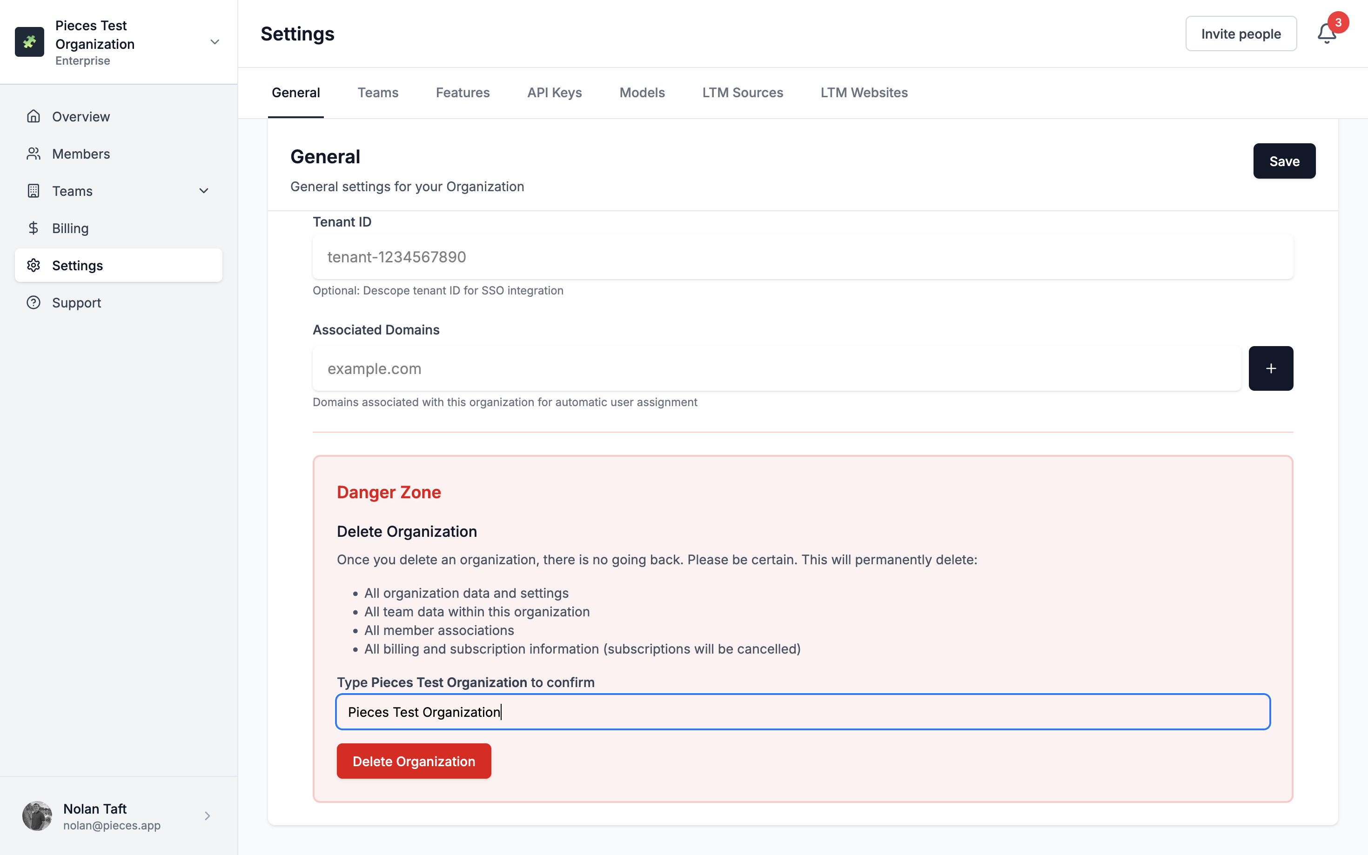Focus the Tenant ID input field
This screenshot has width=1368, height=855.
[802, 257]
